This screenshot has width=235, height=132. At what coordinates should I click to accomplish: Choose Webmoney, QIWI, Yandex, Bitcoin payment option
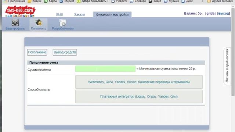pos(139,82)
